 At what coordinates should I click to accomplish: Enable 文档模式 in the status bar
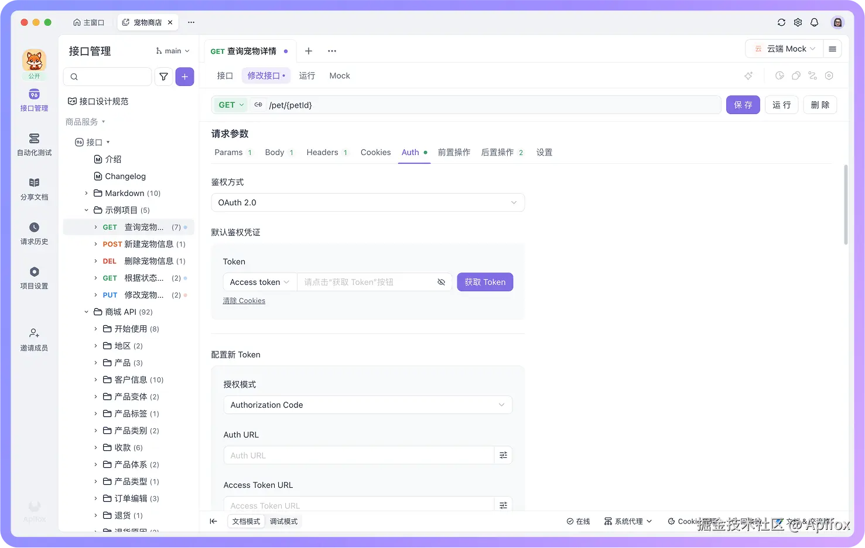pos(245,521)
